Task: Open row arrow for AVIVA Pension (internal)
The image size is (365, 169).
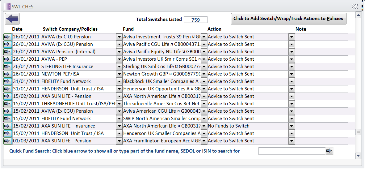Action: [8, 52]
